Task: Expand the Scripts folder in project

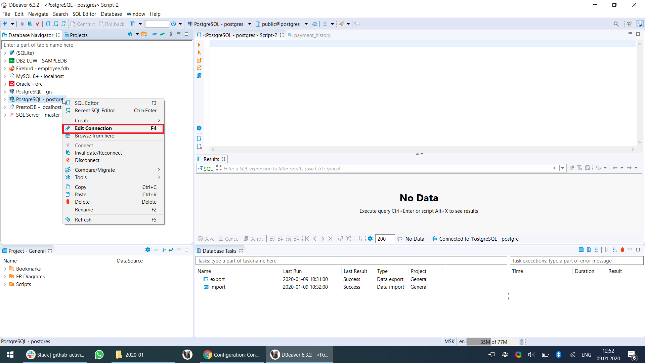Action: (5, 284)
